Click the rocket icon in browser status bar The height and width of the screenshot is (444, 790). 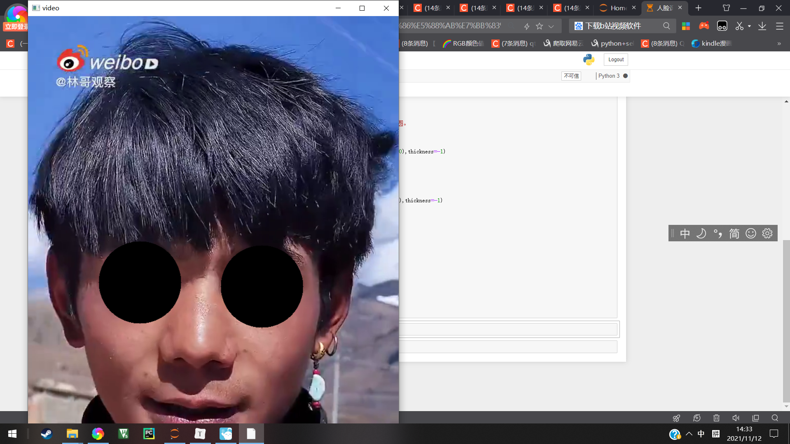[x=676, y=418]
